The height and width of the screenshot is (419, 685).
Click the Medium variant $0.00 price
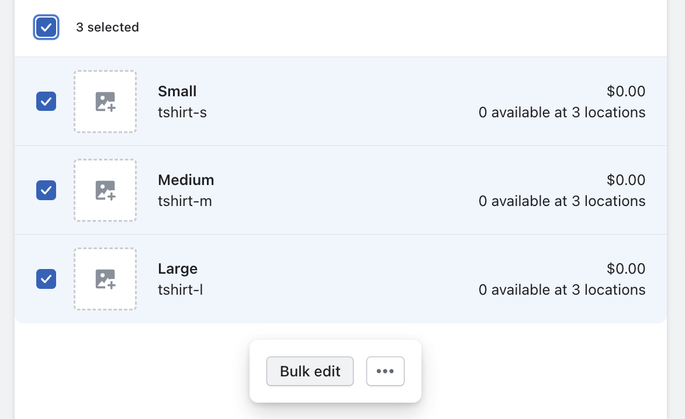pos(626,180)
